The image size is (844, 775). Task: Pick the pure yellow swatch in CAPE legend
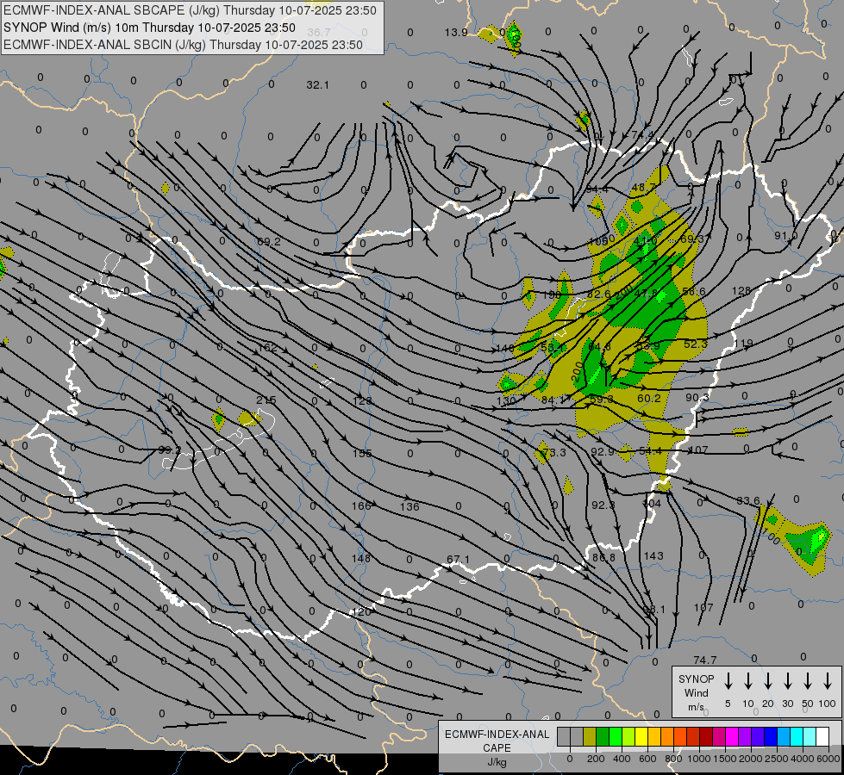click(641, 737)
